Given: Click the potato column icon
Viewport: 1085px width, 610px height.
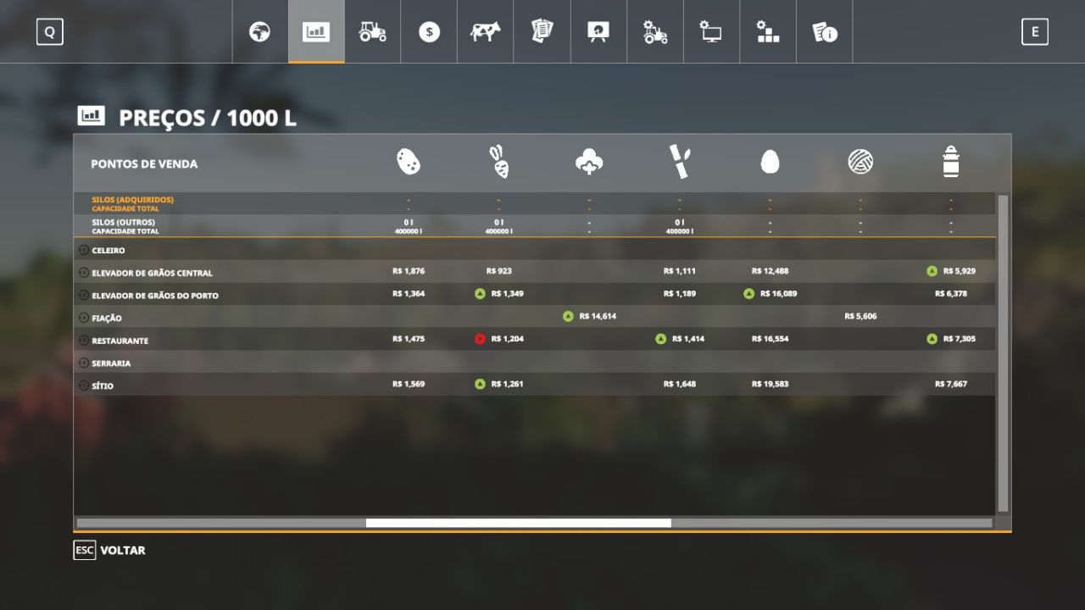Looking at the screenshot, I should [409, 162].
